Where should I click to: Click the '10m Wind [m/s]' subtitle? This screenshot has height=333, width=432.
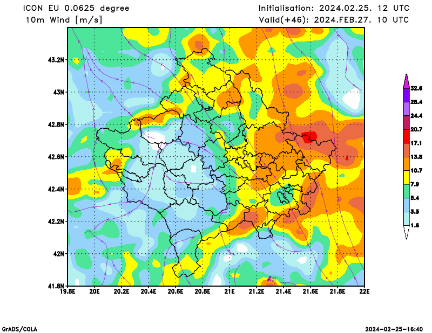(x=64, y=20)
